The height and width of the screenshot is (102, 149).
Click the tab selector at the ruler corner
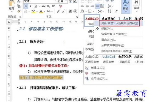coord(9,22)
